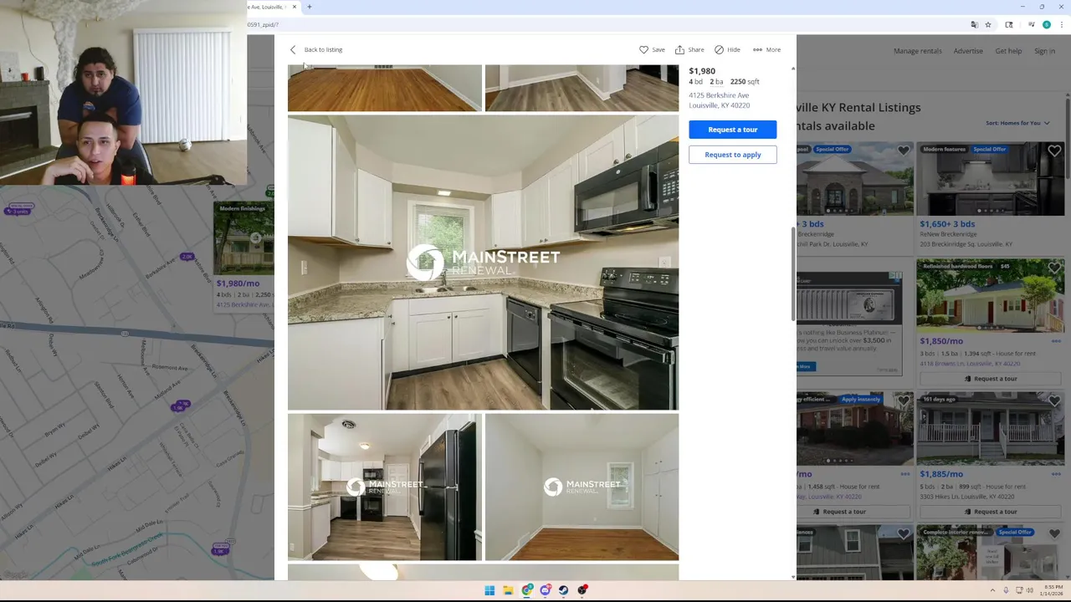
Task: Open empty room photo with window
Action: tap(582, 487)
